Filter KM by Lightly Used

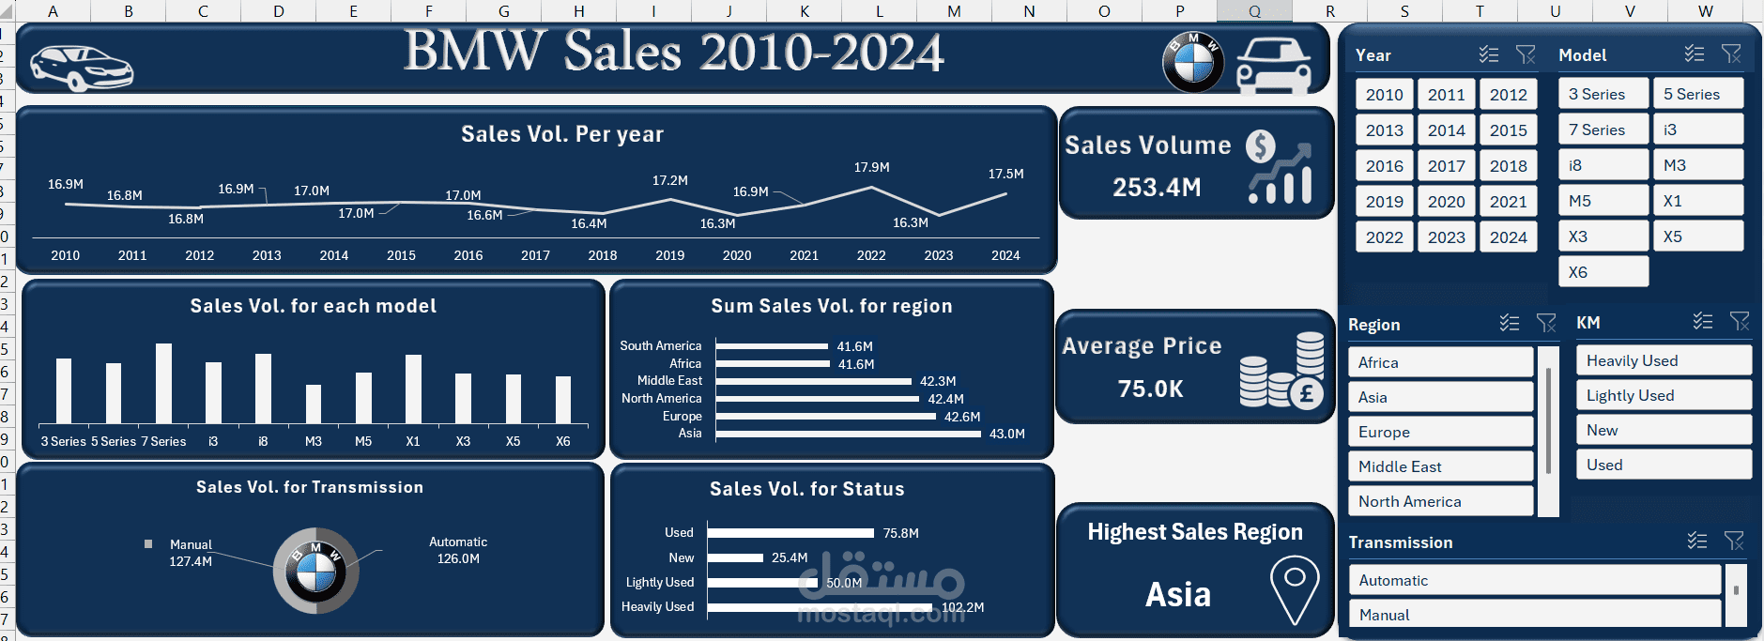tap(1664, 395)
